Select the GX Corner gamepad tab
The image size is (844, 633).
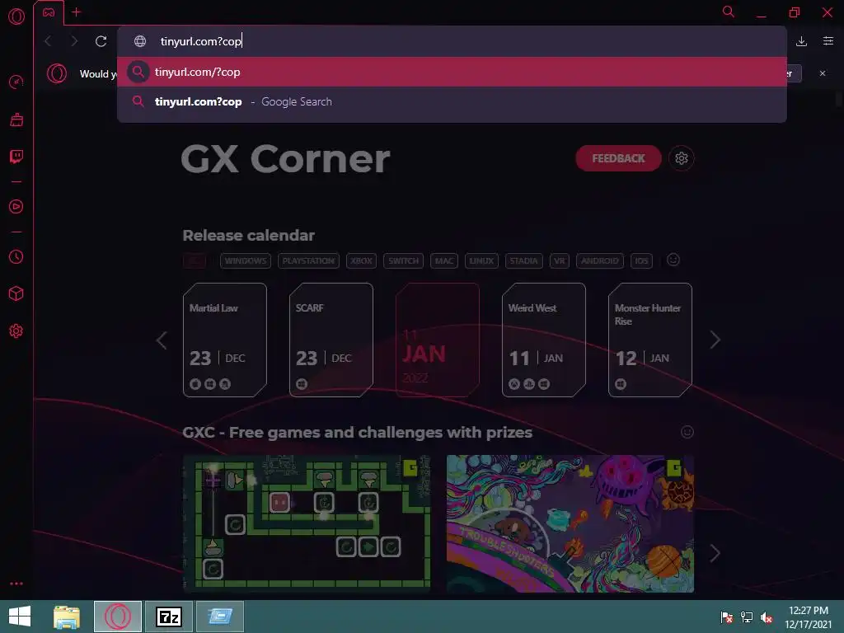(x=49, y=12)
